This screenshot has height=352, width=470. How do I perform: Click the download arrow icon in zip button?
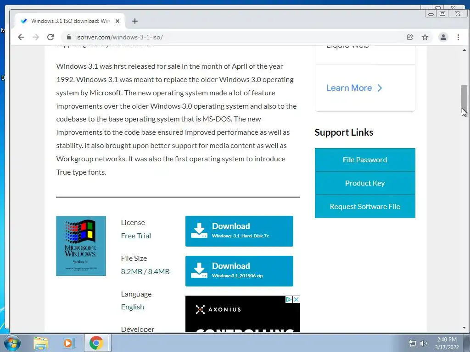(x=199, y=270)
